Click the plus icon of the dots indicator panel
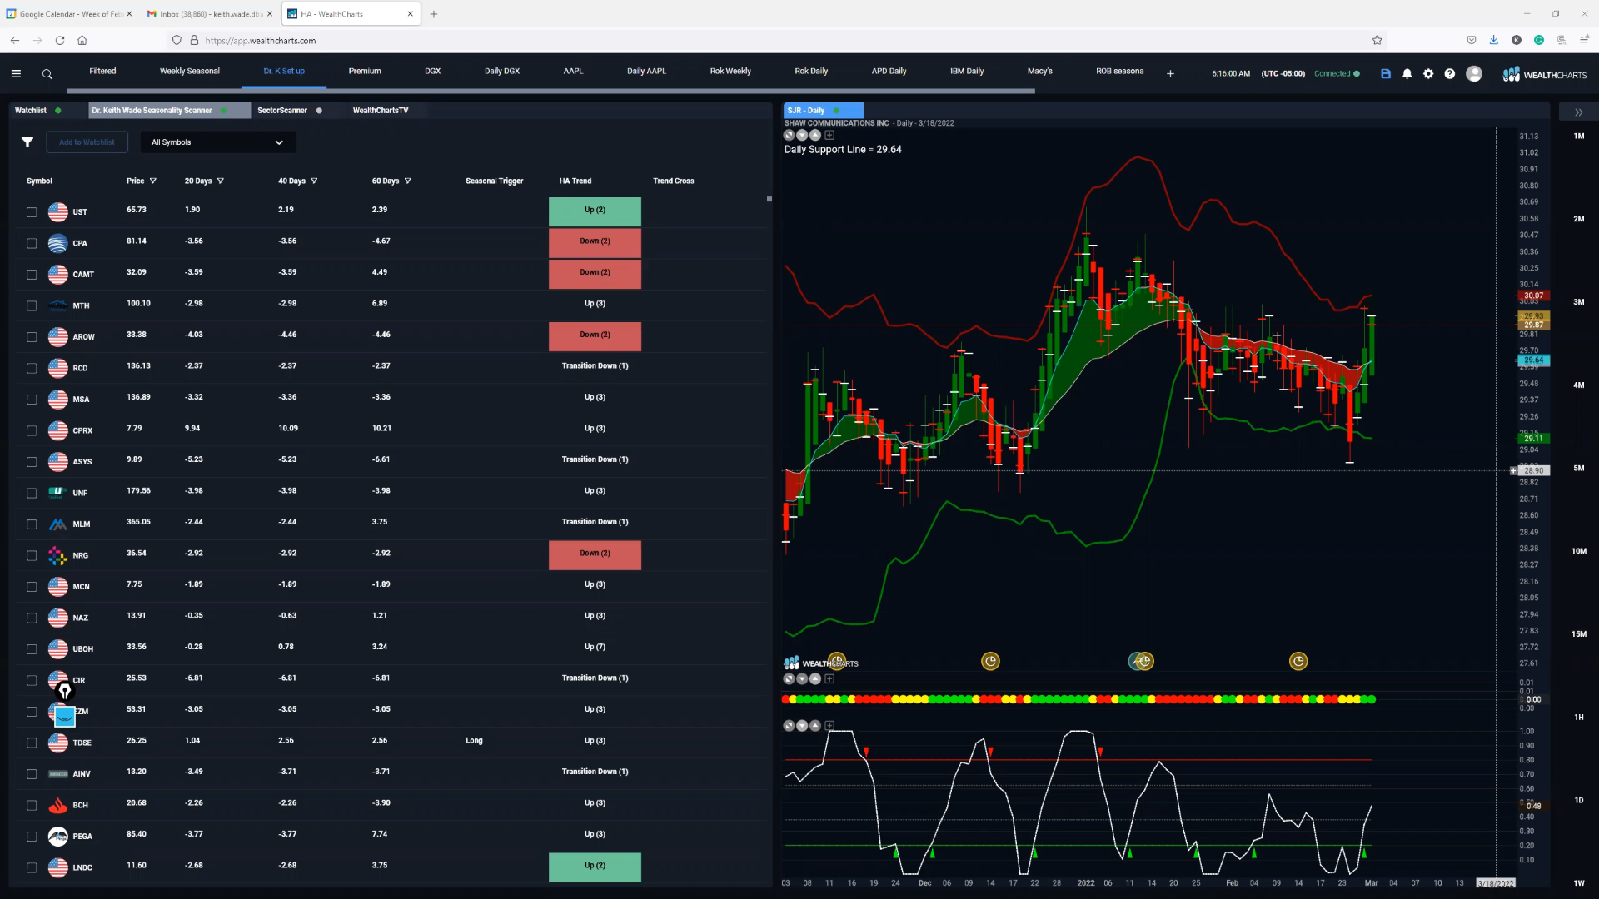 829,678
